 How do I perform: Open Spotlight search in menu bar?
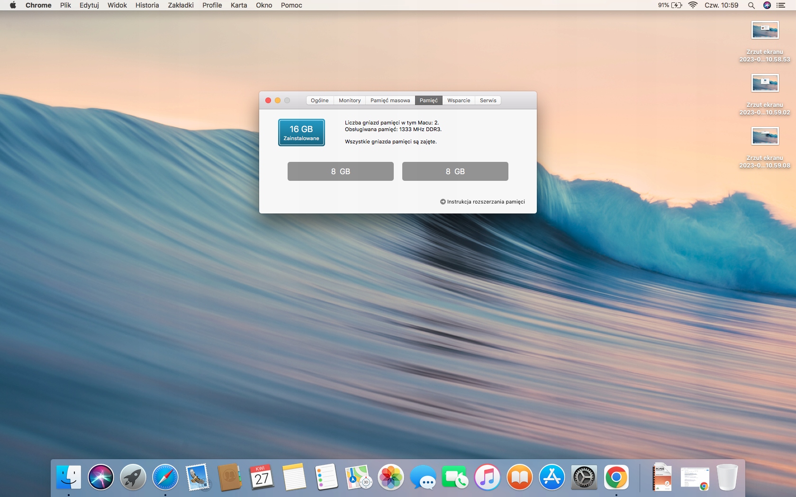click(x=751, y=5)
